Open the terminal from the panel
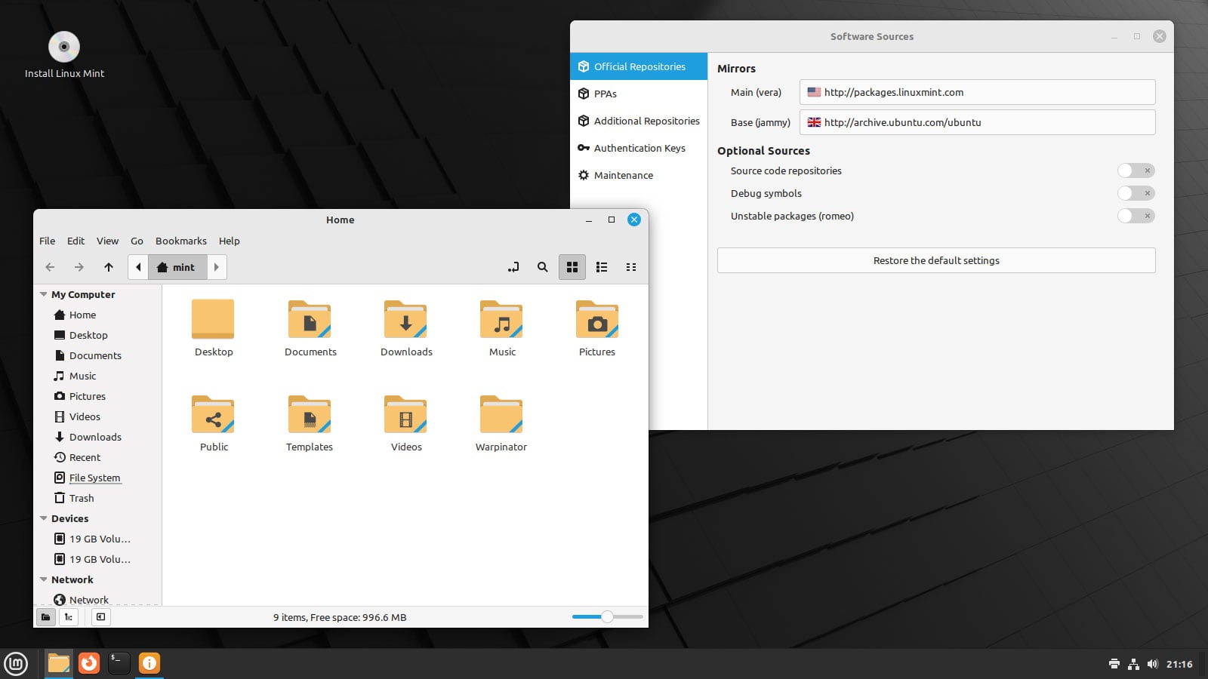This screenshot has width=1208, height=679. pyautogui.click(x=119, y=664)
